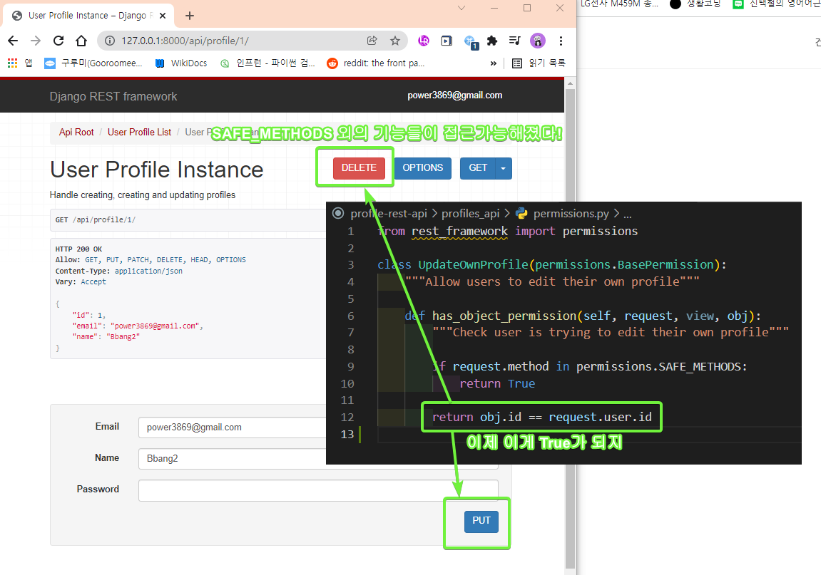Click the LR purple extension icon

(424, 41)
